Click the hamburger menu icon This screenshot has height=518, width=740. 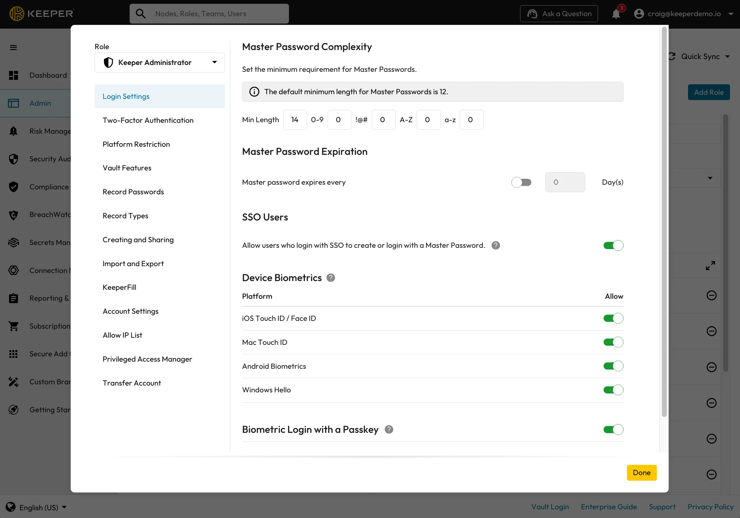pyautogui.click(x=13, y=48)
